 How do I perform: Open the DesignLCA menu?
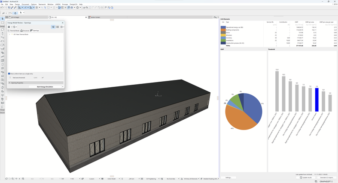(73, 4)
